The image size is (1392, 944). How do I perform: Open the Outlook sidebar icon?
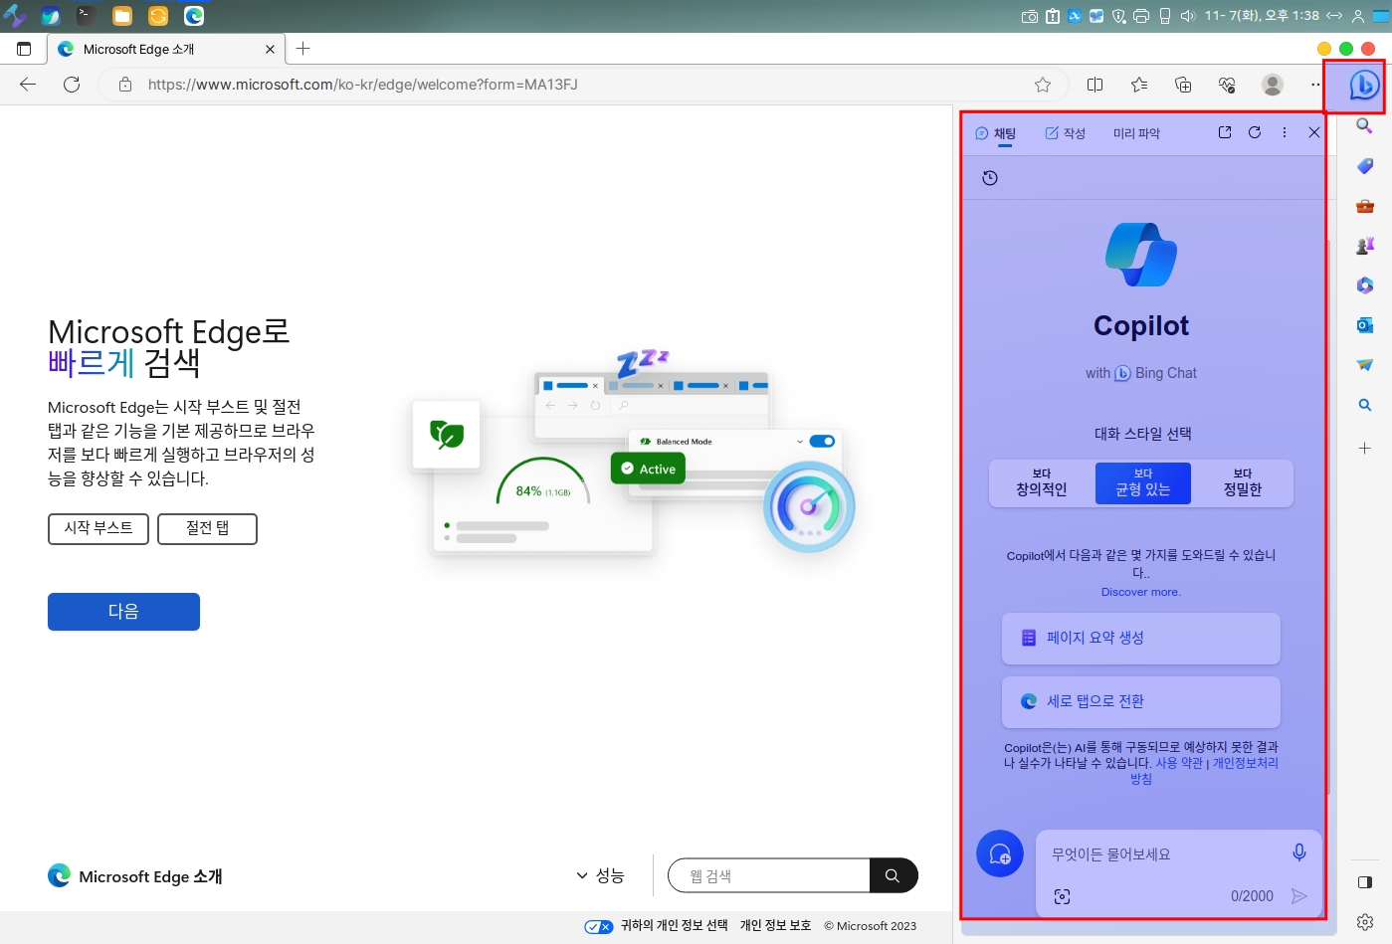pyautogui.click(x=1364, y=325)
